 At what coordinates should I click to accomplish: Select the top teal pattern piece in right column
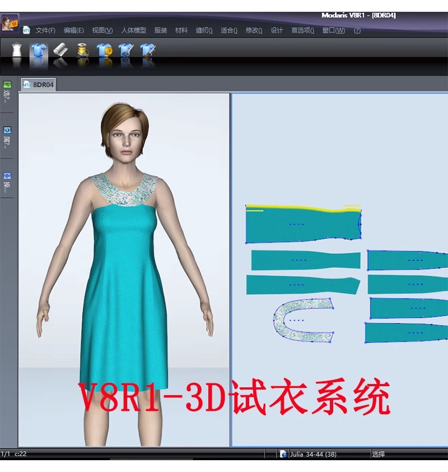[408, 260]
